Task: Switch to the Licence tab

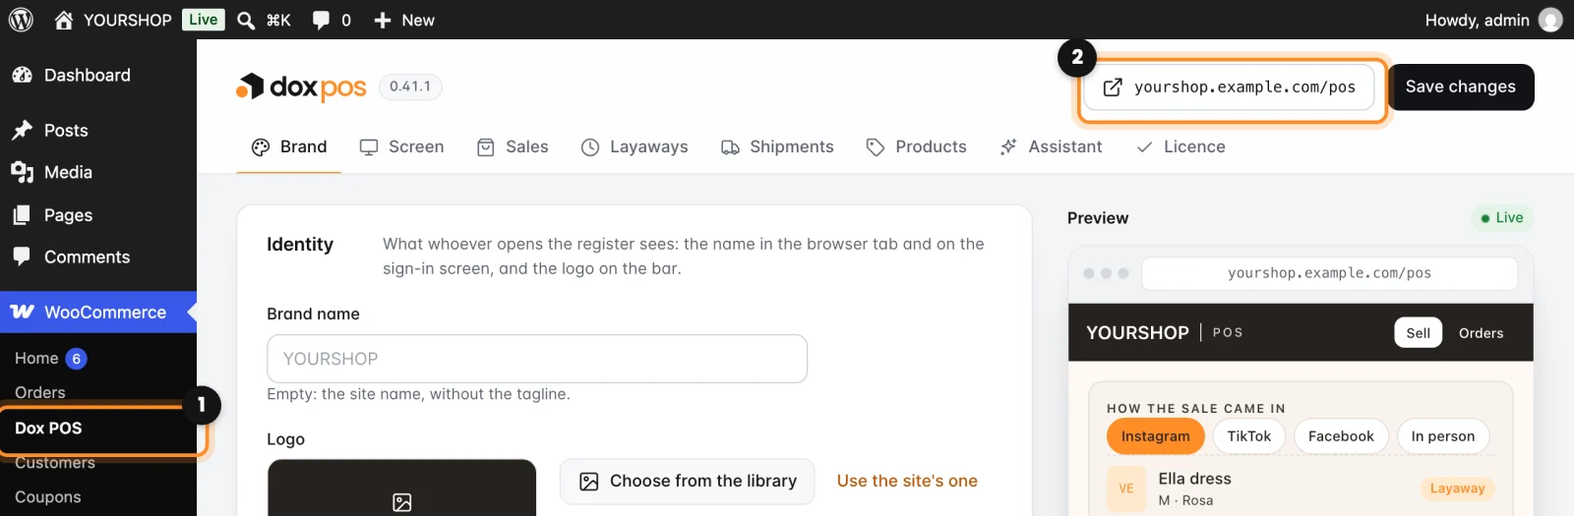Action: (x=1180, y=146)
